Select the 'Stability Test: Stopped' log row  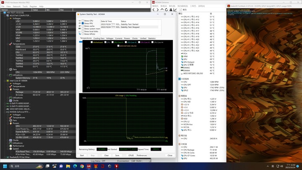130,27
